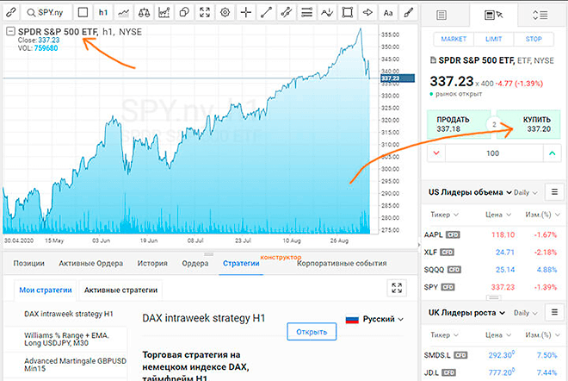Change the h1 timeframe selector
Image resolution: width=568 pixels, height=381 pixels.
point(103,13)
